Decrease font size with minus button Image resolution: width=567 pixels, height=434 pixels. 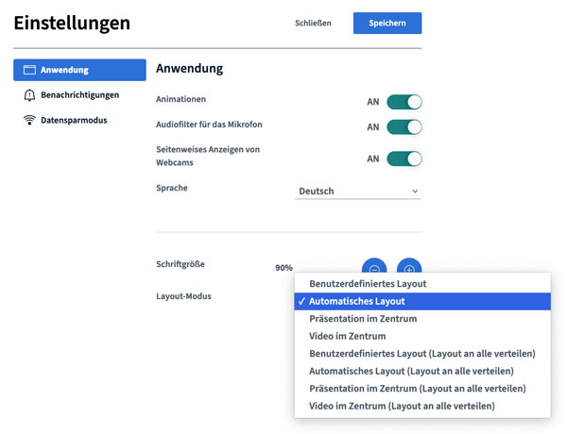click(374, 266)
